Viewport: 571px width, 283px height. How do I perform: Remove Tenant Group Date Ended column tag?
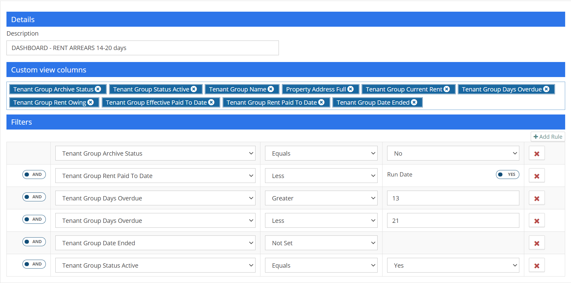(x=414, y=102)
